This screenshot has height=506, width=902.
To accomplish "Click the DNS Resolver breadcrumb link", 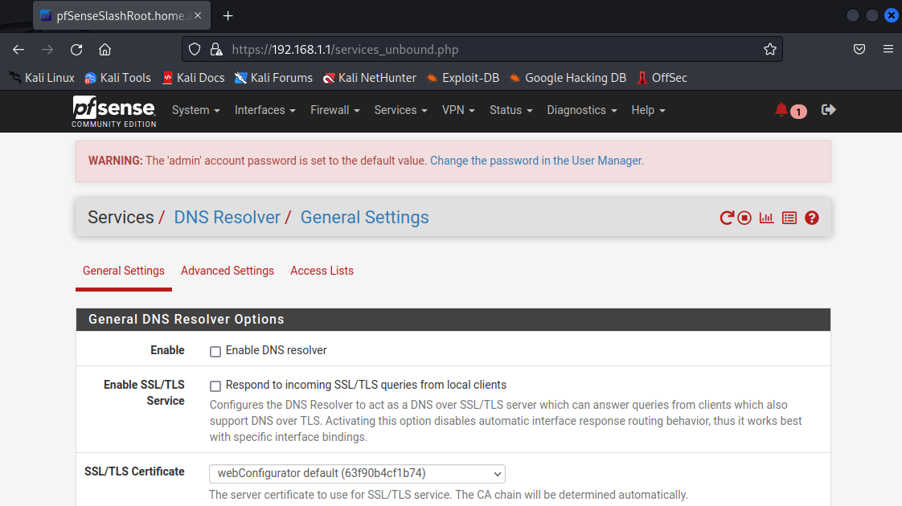I will click(x=227, y=218).
